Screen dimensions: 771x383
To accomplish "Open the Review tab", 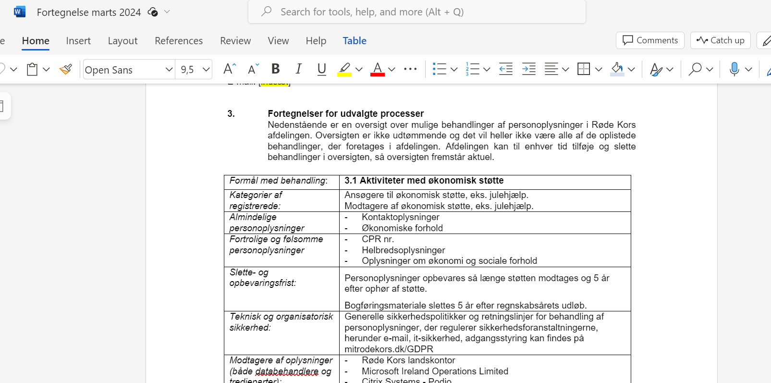I will click(235, 41).
